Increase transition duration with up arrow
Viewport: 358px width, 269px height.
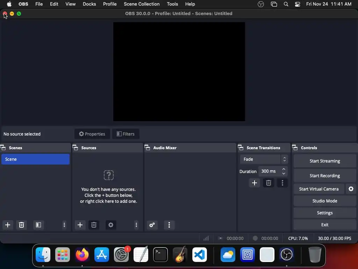pyautogui.click(x=284, y=169)
